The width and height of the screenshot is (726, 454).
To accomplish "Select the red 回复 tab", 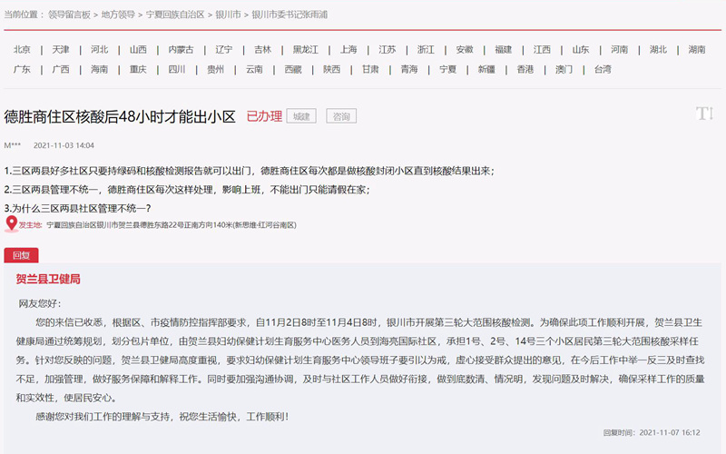I will (21, 255).
